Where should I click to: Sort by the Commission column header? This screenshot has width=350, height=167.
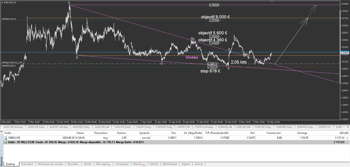[x=269, y=133]
